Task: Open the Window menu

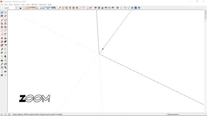Action: 35,5
